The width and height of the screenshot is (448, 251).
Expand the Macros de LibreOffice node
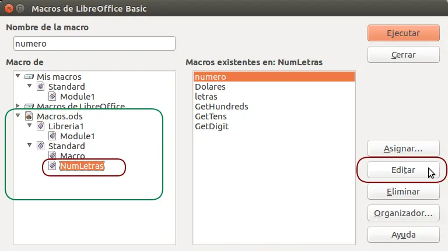click(17, 106)
